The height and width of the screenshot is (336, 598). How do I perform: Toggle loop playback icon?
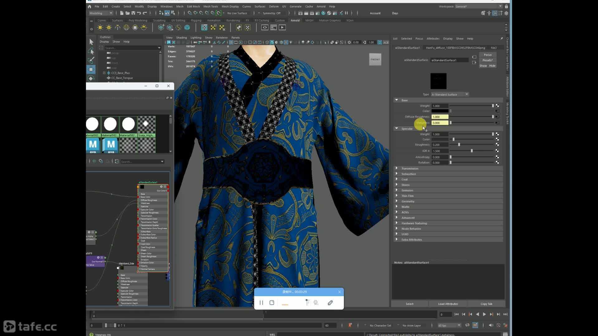click(467, 325)
